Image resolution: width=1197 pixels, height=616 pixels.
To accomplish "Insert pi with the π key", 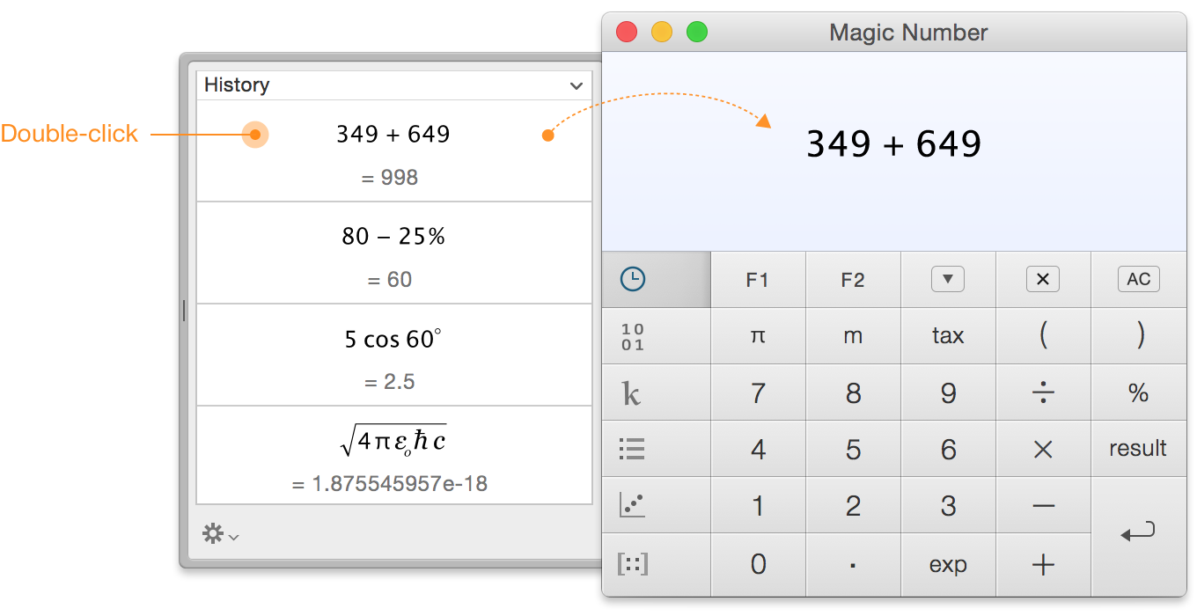I will pyautogui.click(x=758, y=336).
